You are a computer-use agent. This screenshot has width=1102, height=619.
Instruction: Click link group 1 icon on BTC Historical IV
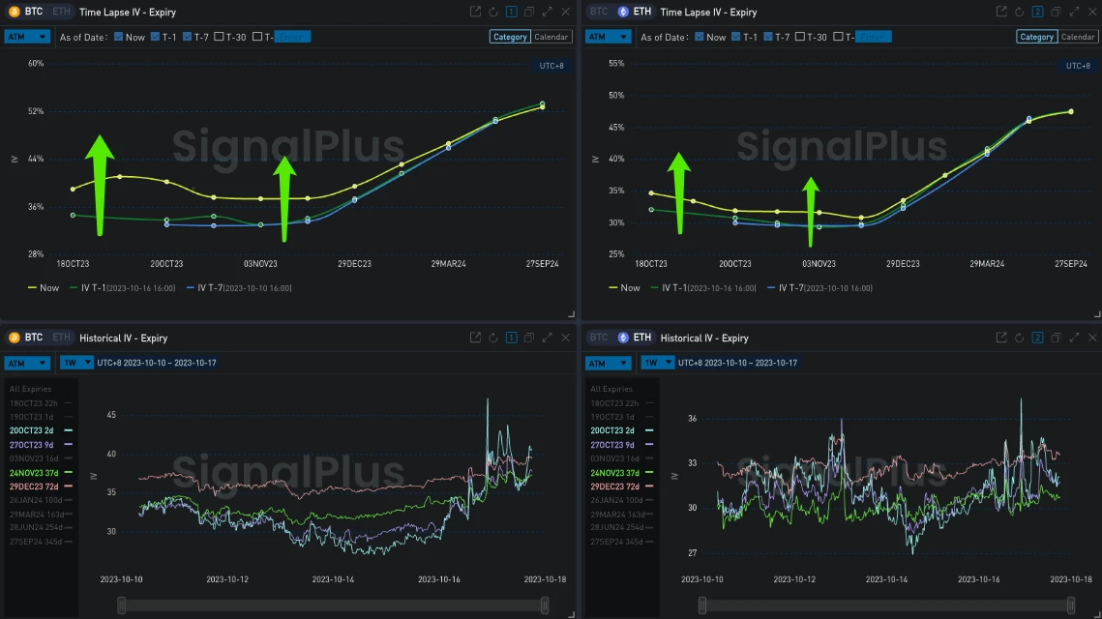point(512,338)
